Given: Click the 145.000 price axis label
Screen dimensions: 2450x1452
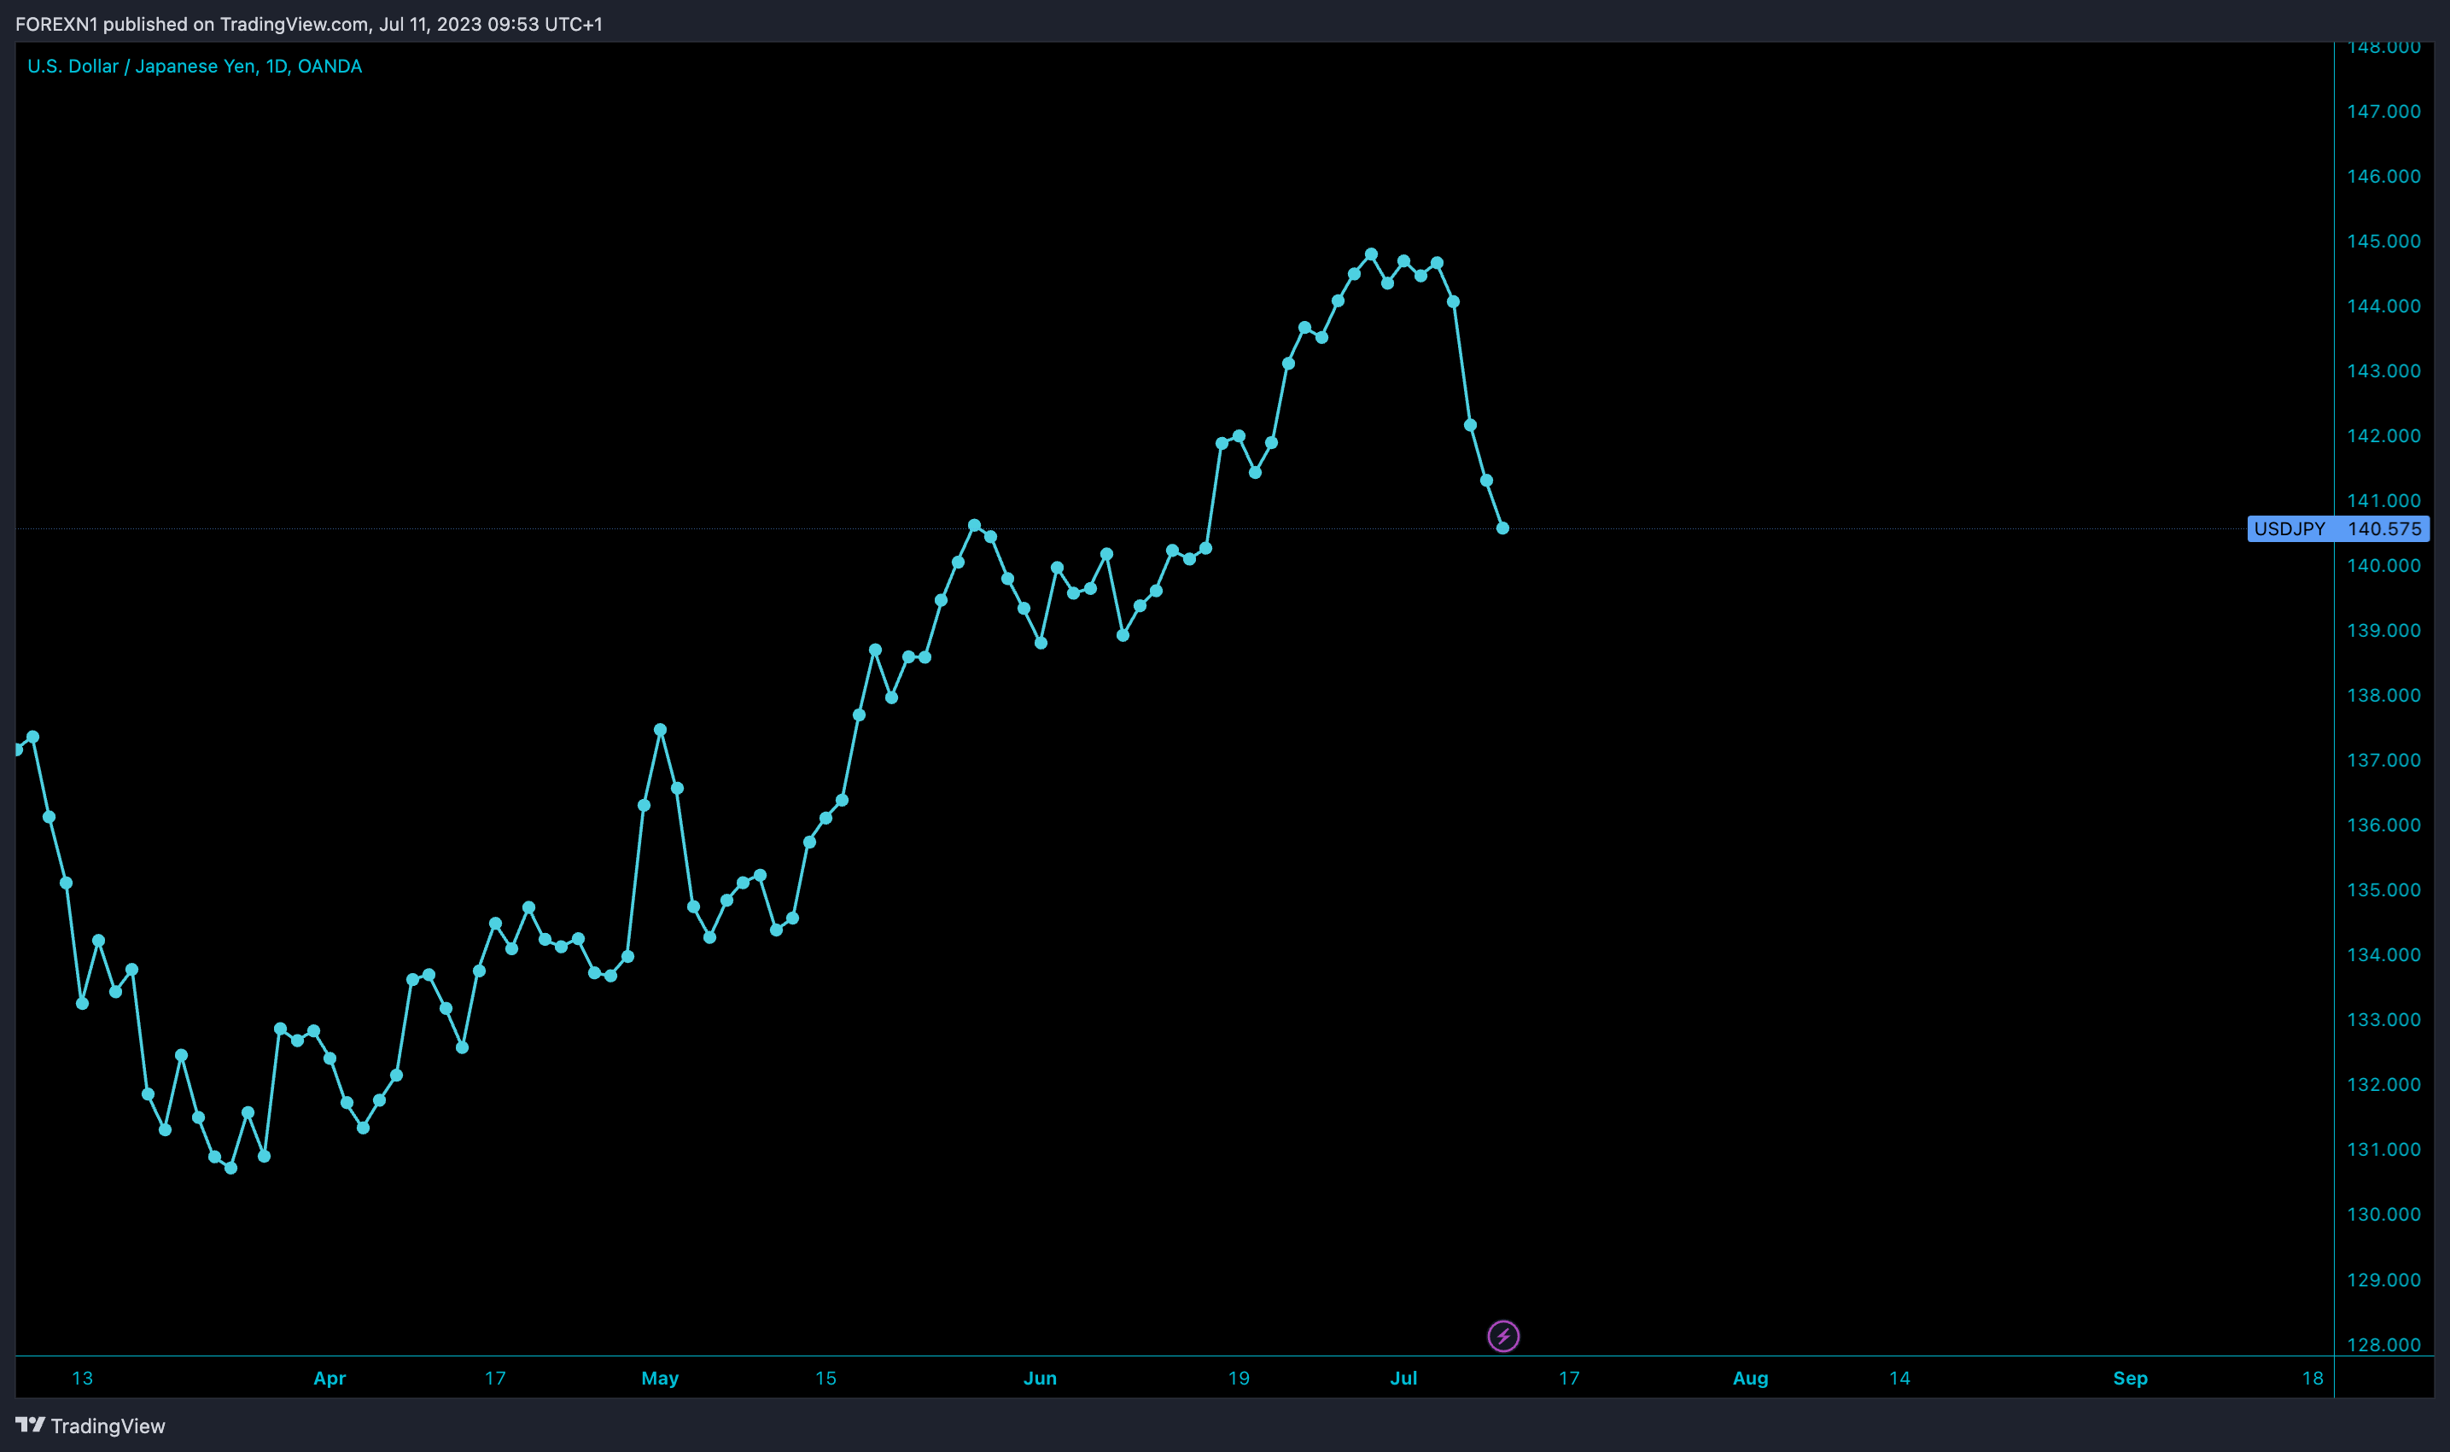Looking at the screenshot, I should (2383, 241).
